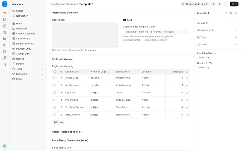
Task: Click the Save button
Action: [234, 4]
